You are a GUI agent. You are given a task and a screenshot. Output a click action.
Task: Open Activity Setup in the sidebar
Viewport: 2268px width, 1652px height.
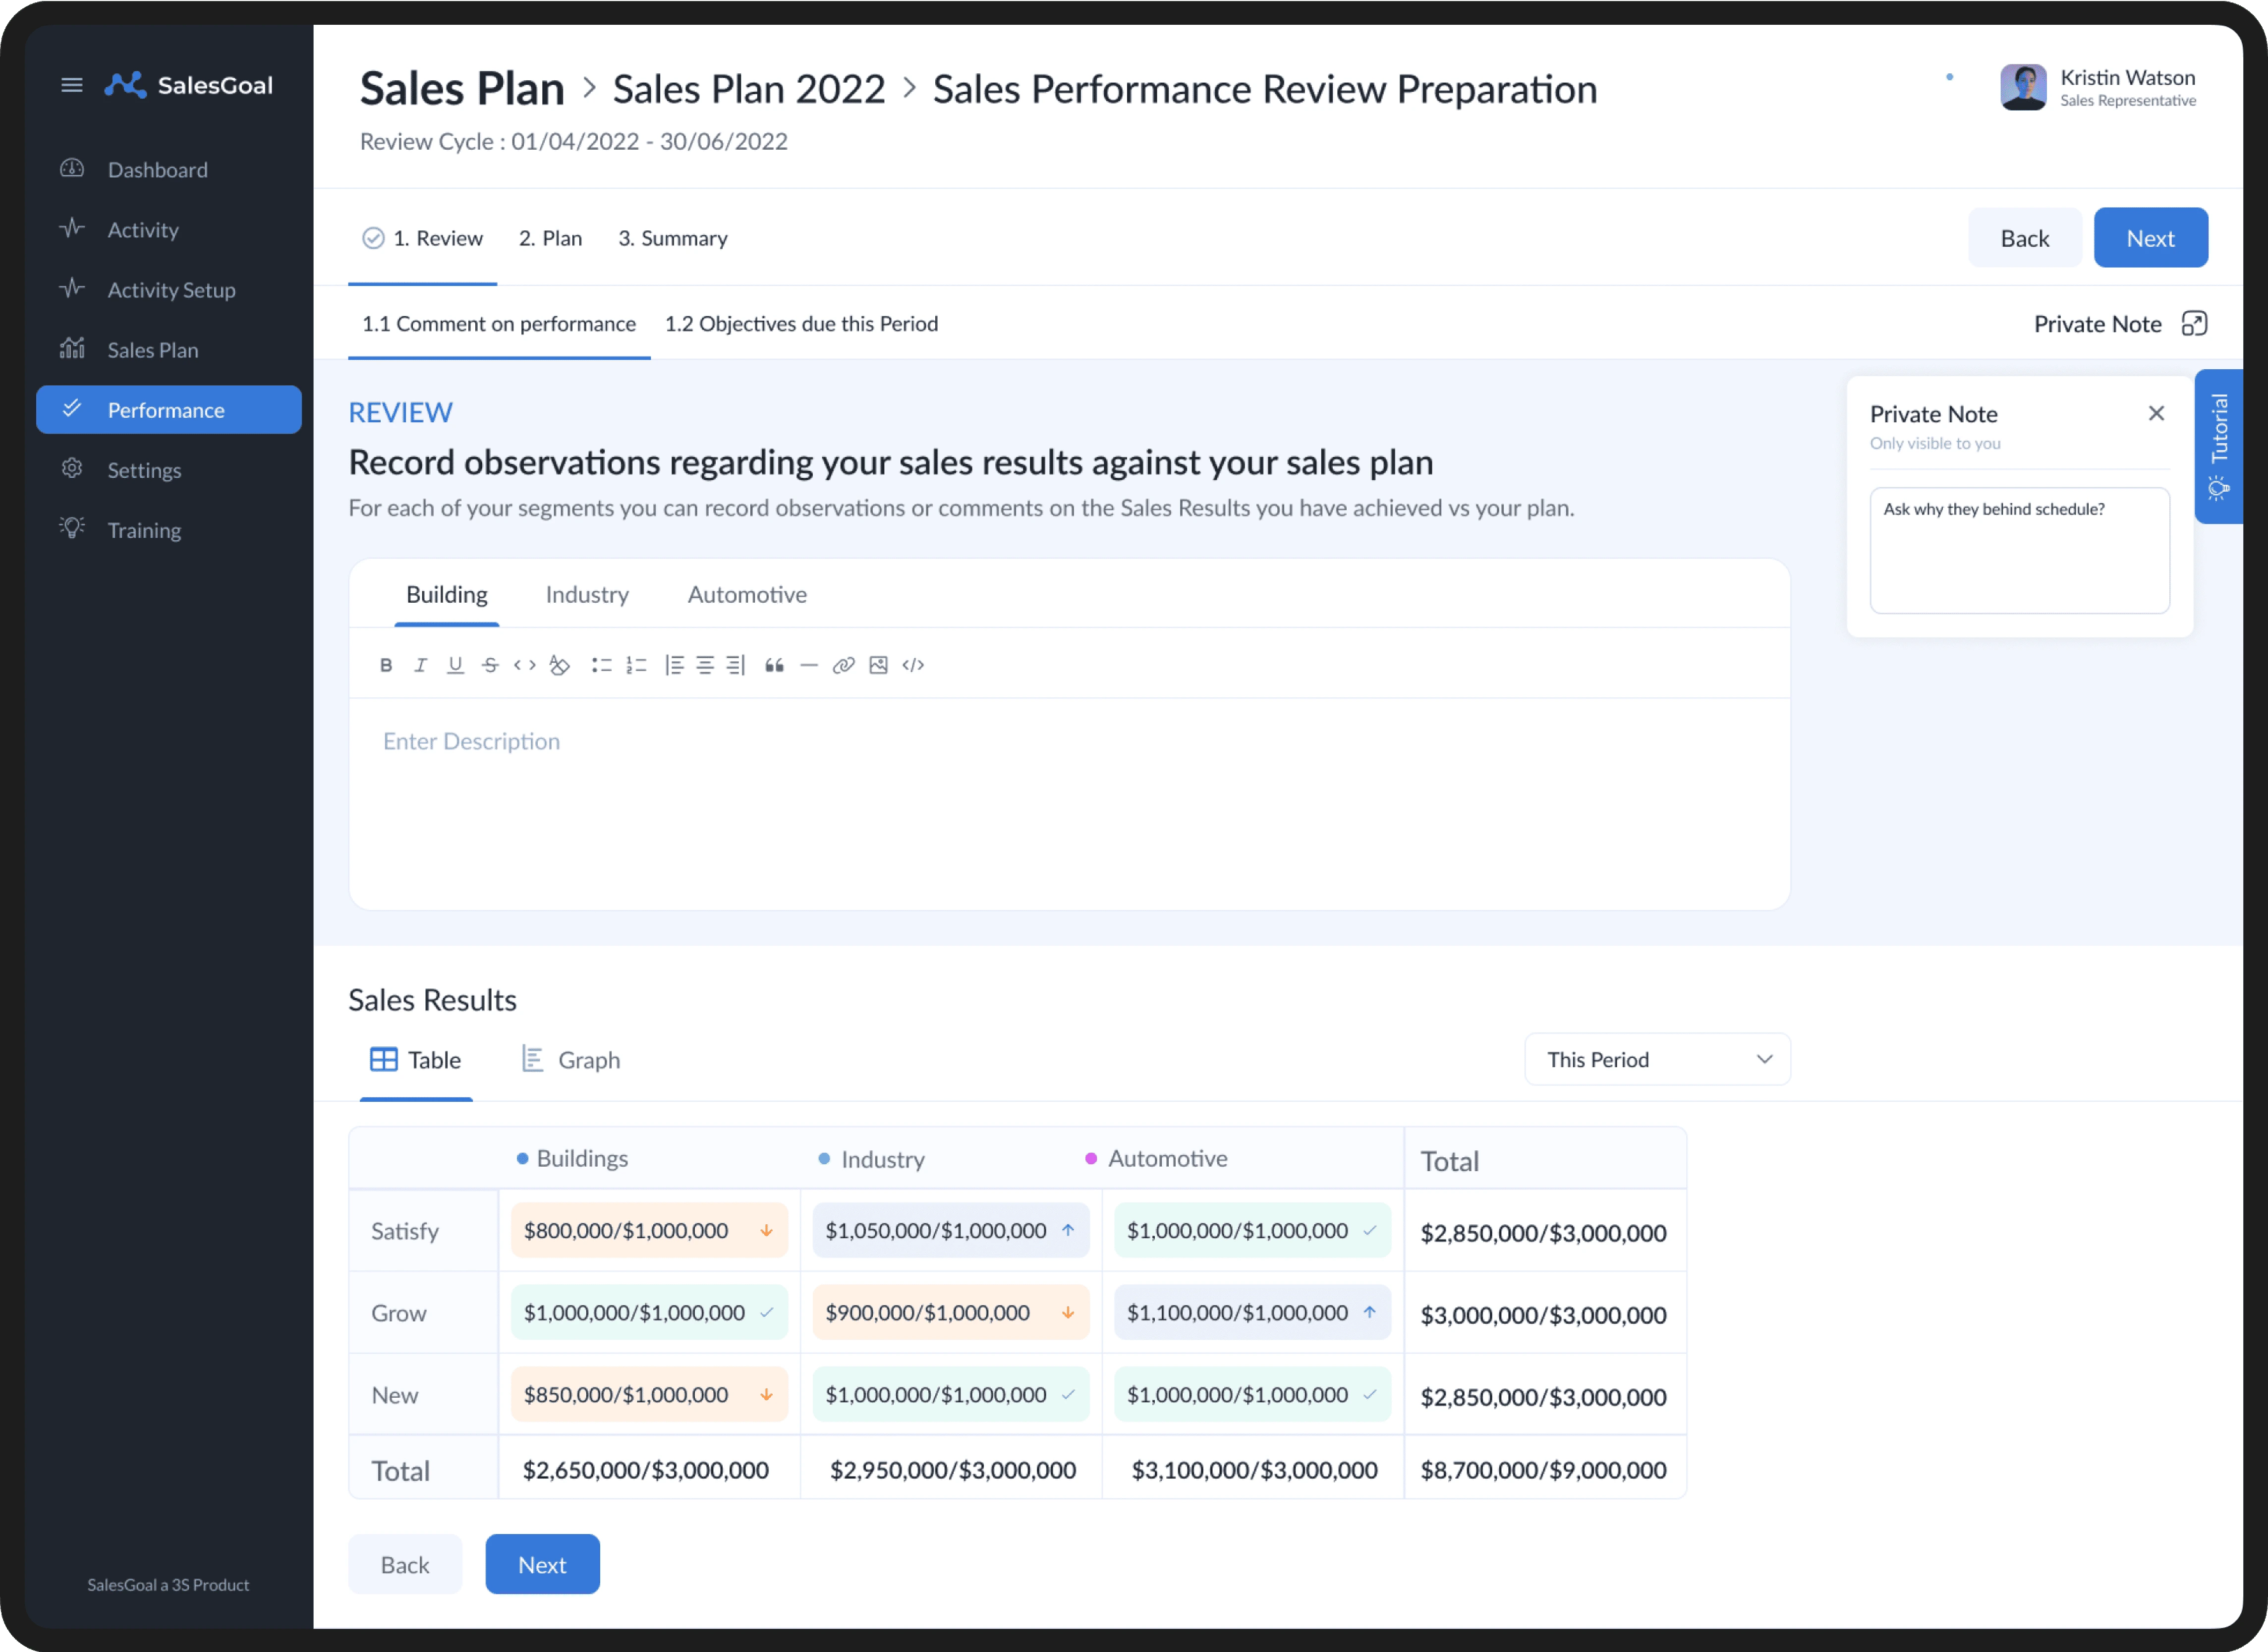coord(171,290)
